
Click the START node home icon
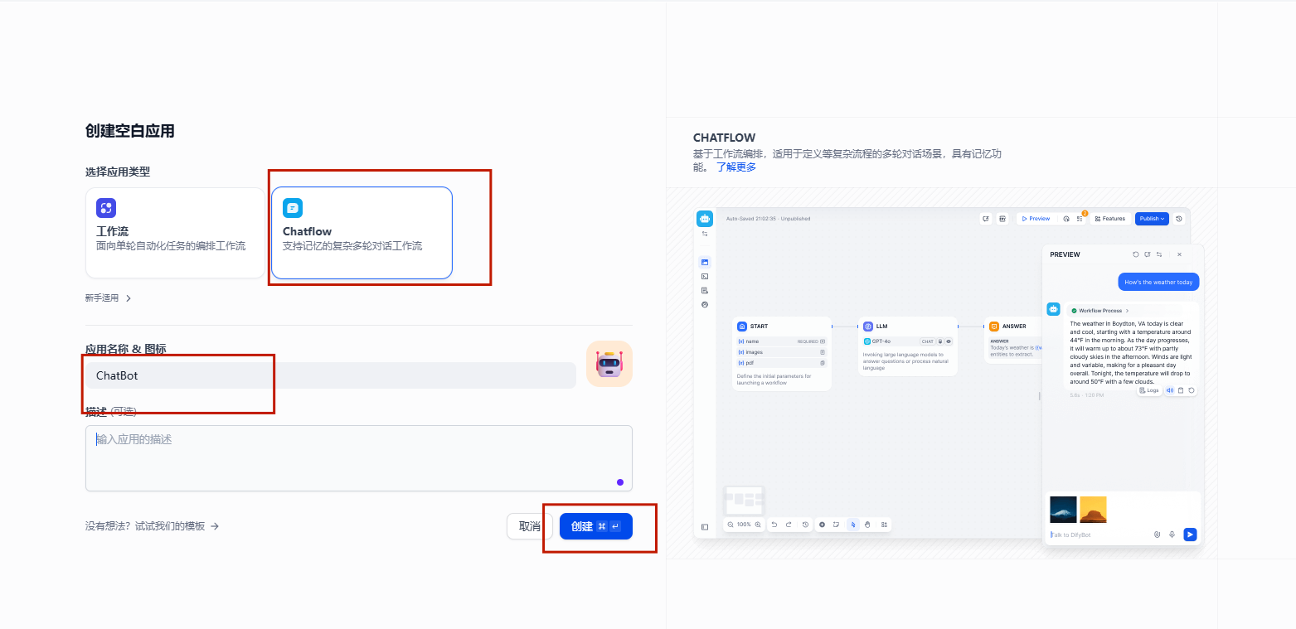[742, 327]
